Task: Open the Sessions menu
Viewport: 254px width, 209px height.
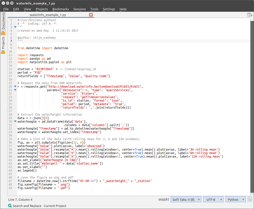Action: pos(79,9)
